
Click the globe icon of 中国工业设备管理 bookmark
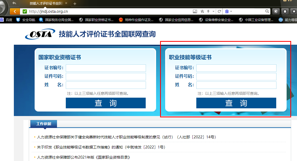click(x=241, y=20)
